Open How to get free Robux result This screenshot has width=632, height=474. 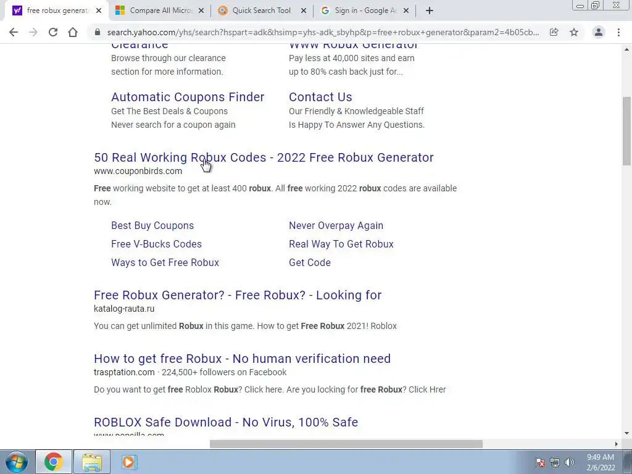point(242,359)
